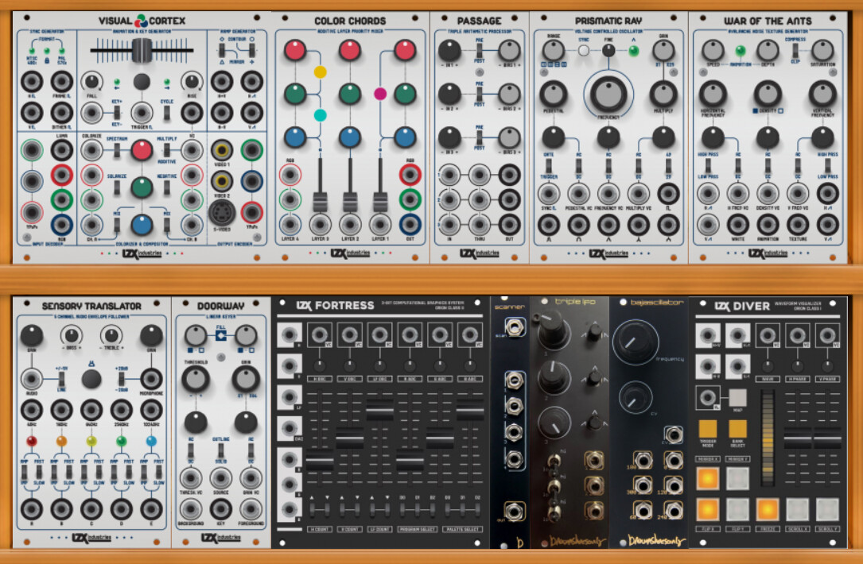
Task: Toggle the third Pre/Post switch on Passage
Action: pyautogui.click(x=480, y=137)
